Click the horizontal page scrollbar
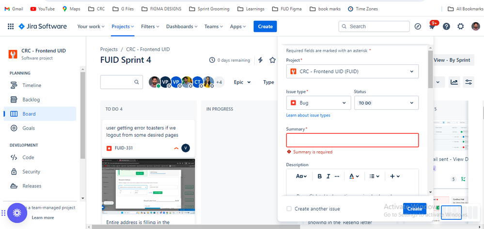 pyautogui.click(x=196, y=227)
